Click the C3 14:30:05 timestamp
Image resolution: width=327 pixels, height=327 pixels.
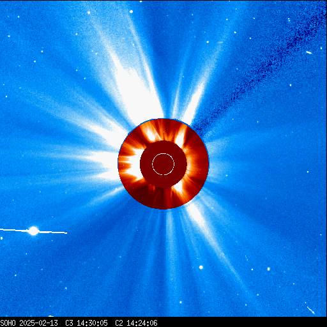pyautogui.click(x=86, y=323)
